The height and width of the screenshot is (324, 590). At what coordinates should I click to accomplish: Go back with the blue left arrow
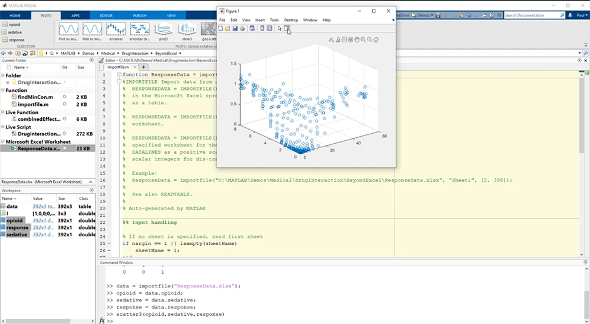tap(4, 53)
